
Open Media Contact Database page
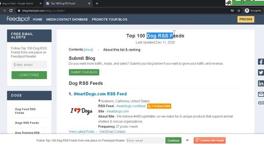point(67,19)
